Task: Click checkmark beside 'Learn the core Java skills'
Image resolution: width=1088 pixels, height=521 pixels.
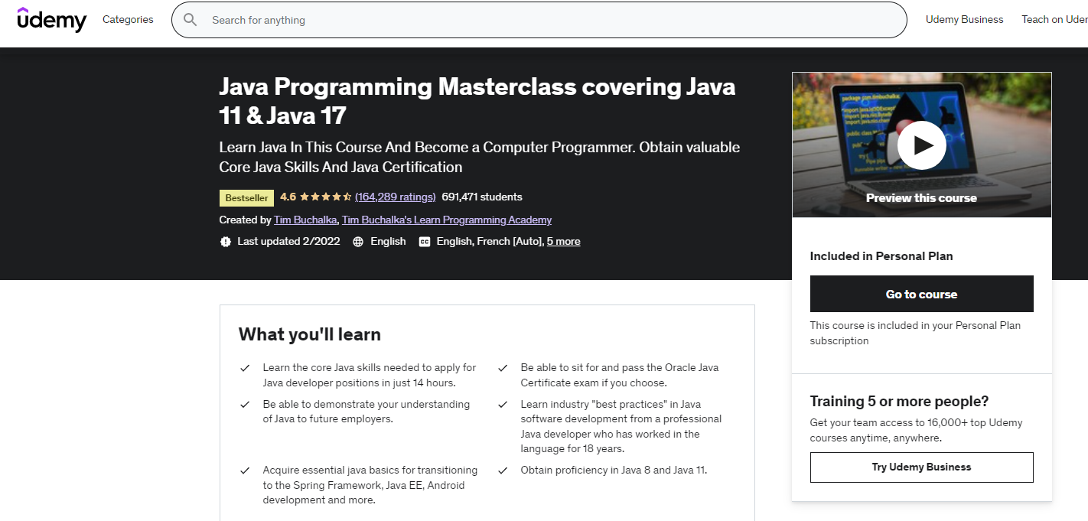Action: (245, 368)
